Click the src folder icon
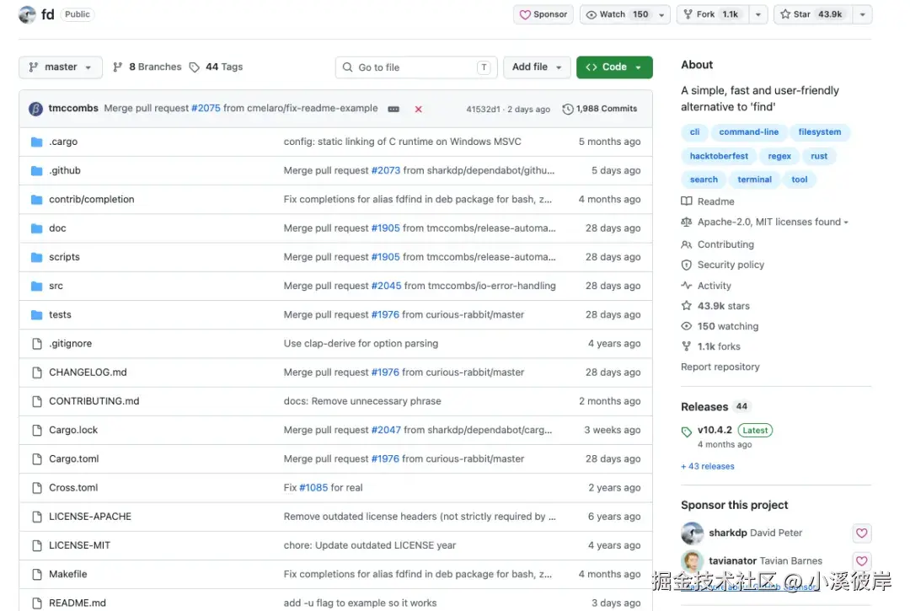910x611 pixels. coord(36,286)
